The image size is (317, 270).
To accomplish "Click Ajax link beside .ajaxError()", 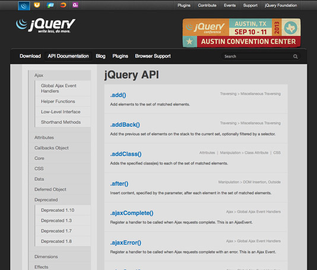I will [230, 241].
